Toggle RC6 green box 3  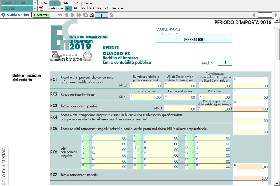coord(138,138)
